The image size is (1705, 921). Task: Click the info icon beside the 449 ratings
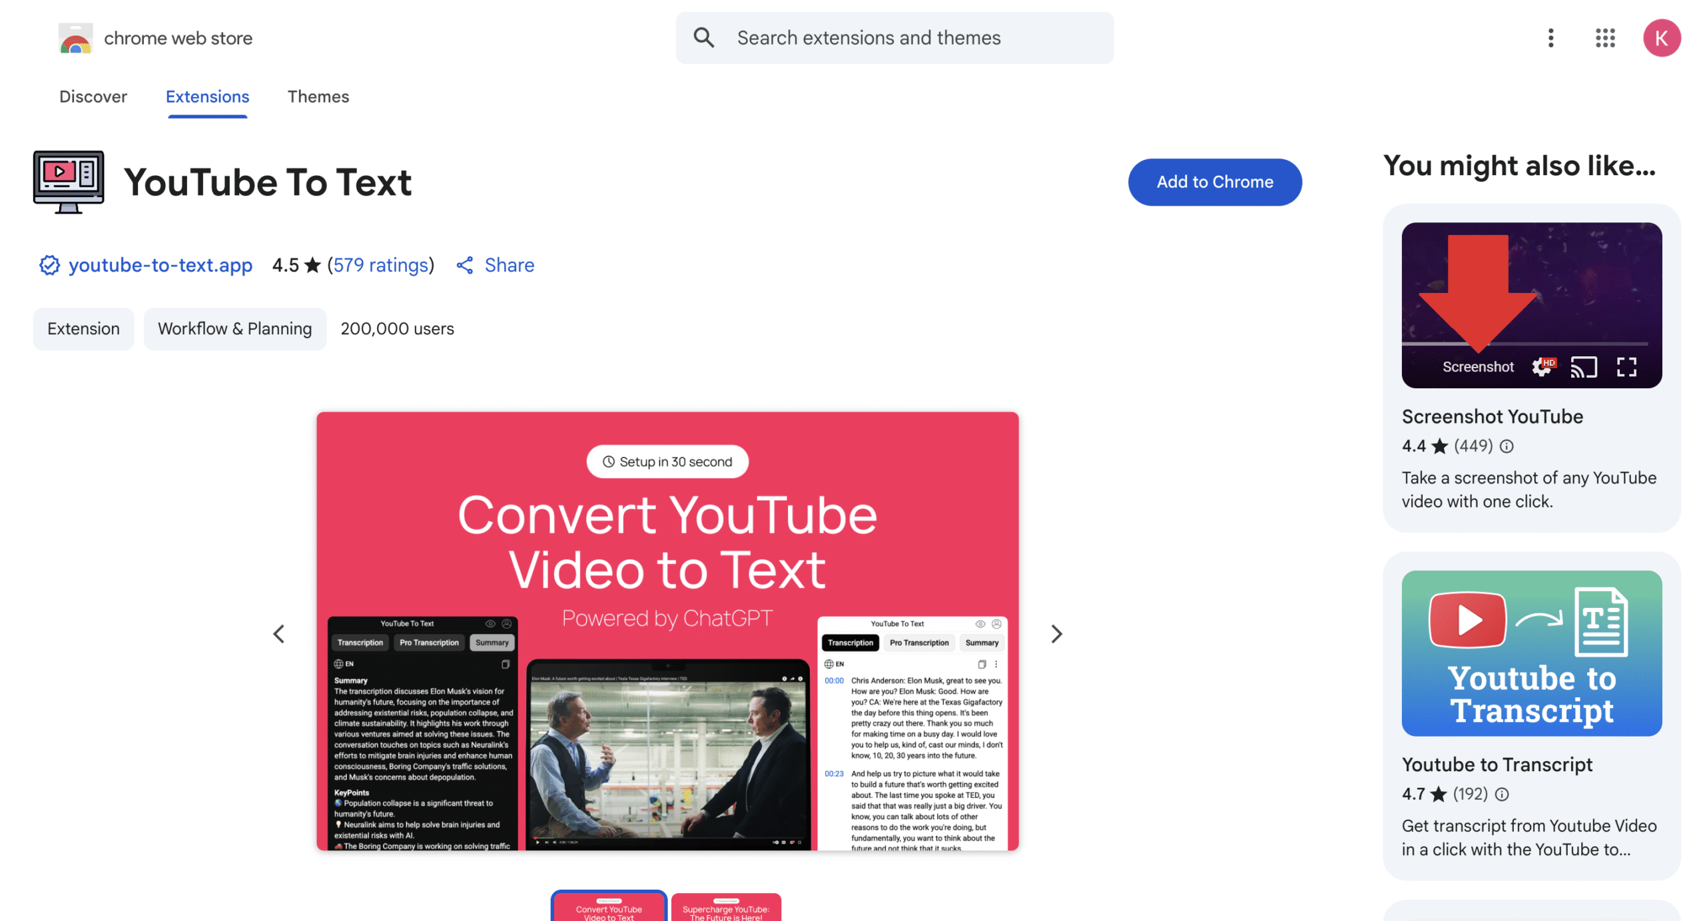coord(1506,446)
